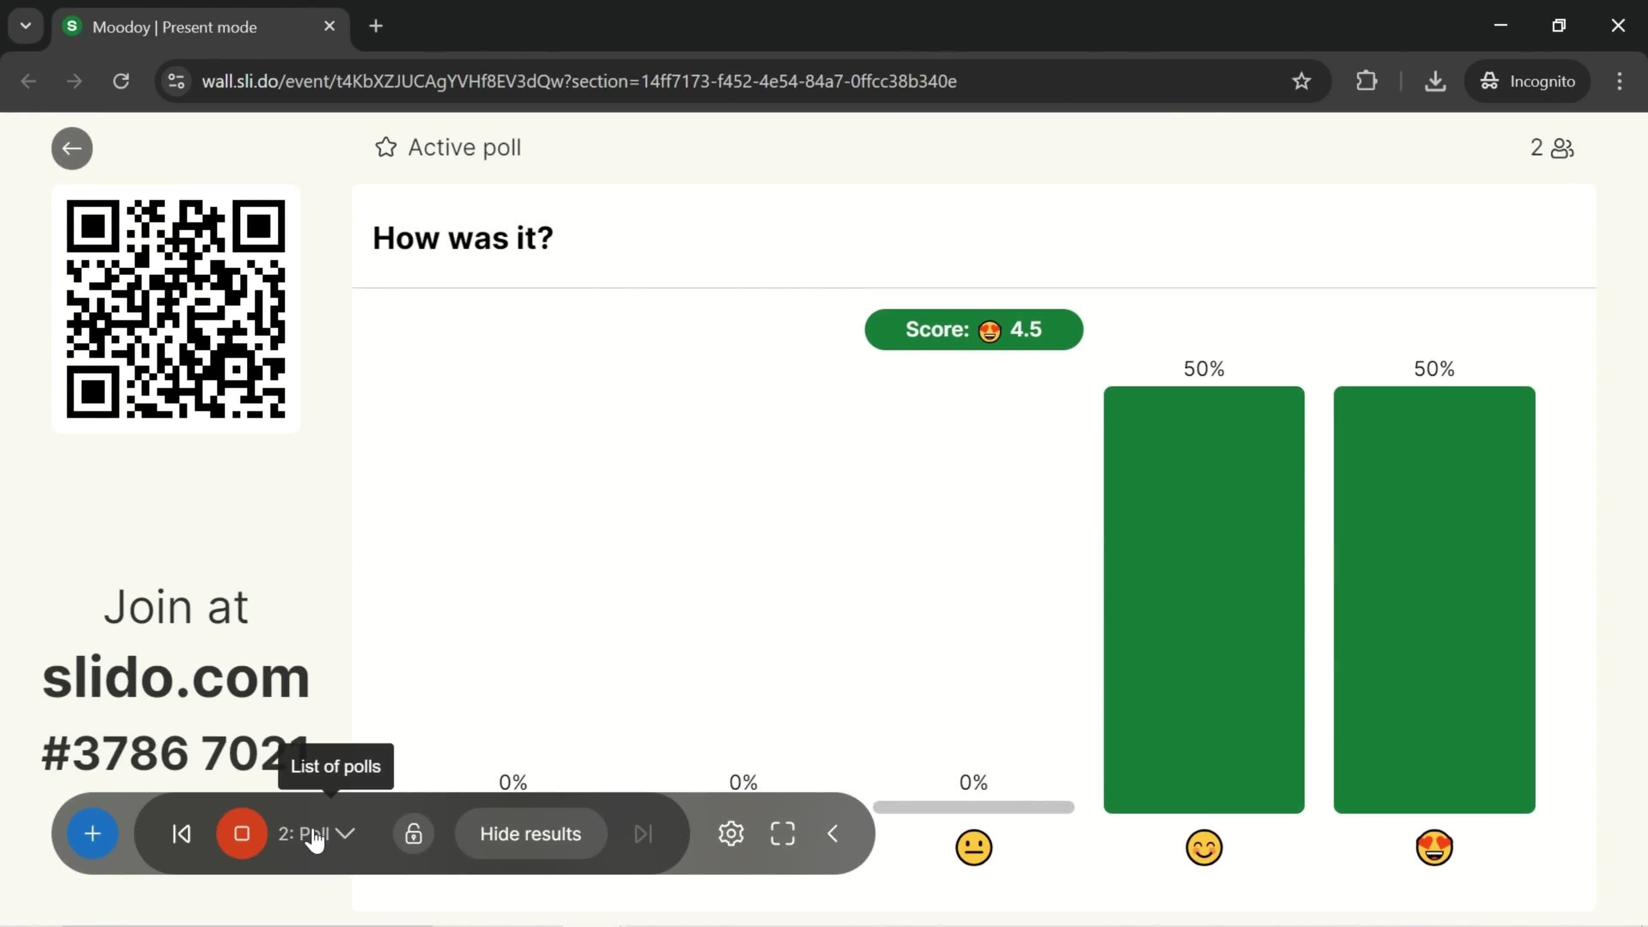Screen dimensions: 1648x927
Task: Enter fullscreen mode from the toolbar
Action: tap(782, 833)
